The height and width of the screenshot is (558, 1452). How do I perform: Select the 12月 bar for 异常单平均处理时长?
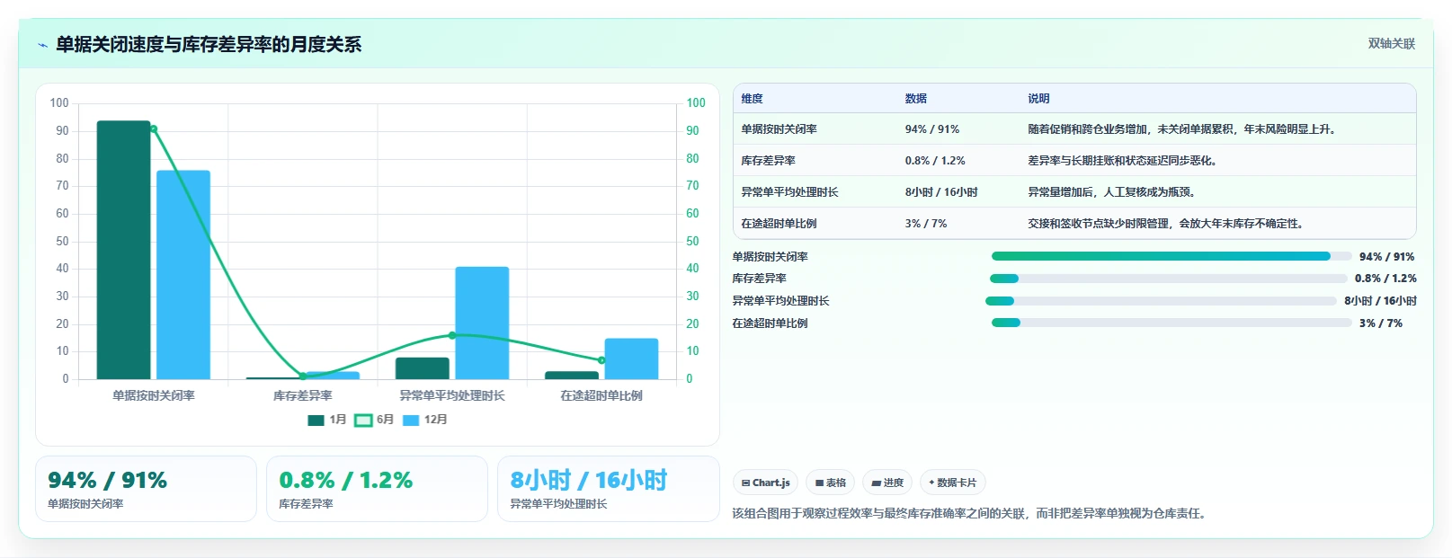pos(482,323)
